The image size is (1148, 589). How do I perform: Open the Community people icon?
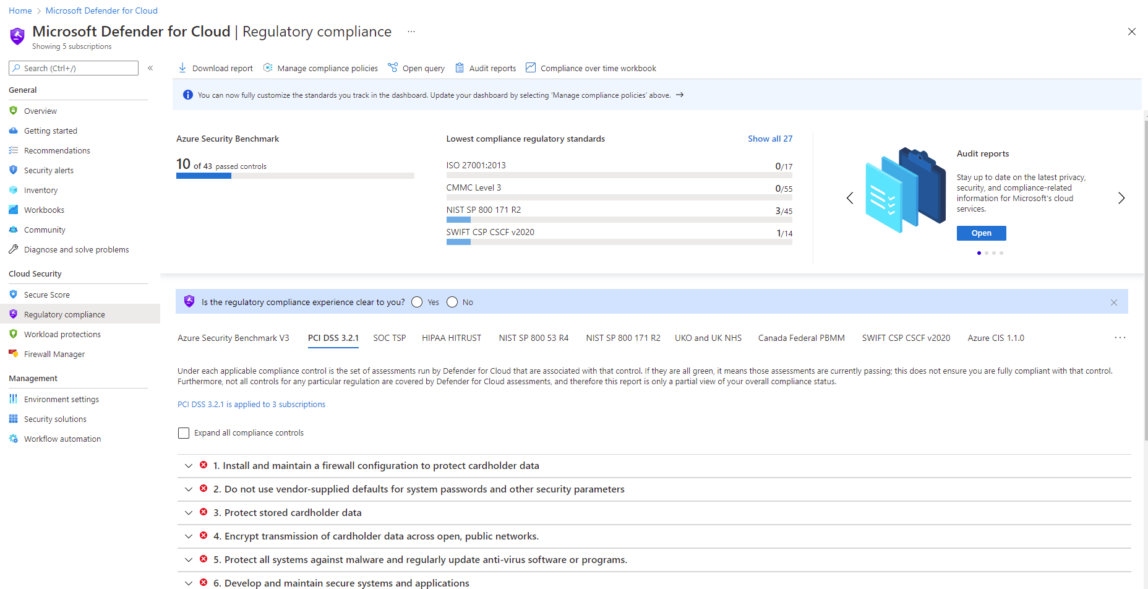click(x=14, y=230)
